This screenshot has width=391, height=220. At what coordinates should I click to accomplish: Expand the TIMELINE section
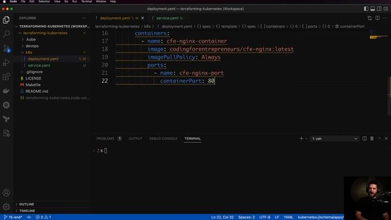tap(27, 210)
